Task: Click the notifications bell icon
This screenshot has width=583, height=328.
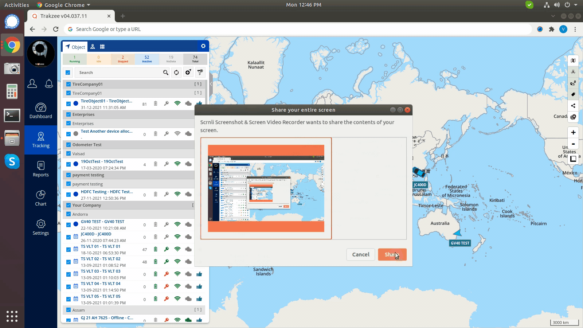Action: (49, 84)
